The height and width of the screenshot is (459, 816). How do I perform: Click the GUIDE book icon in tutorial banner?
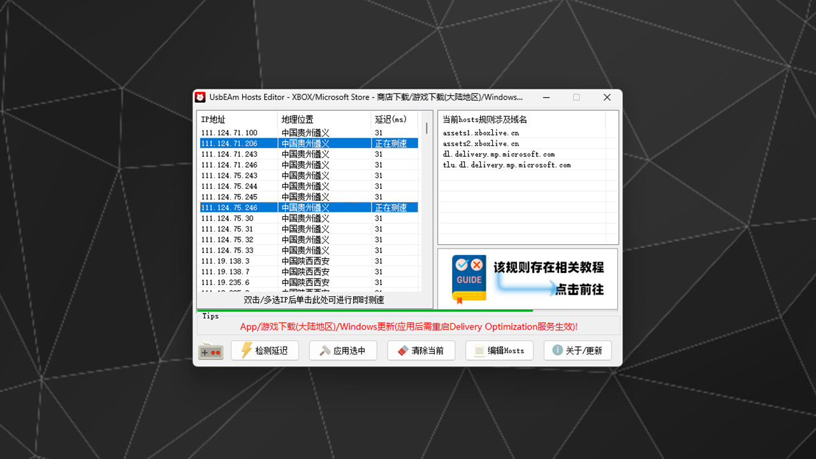(469, 277)
